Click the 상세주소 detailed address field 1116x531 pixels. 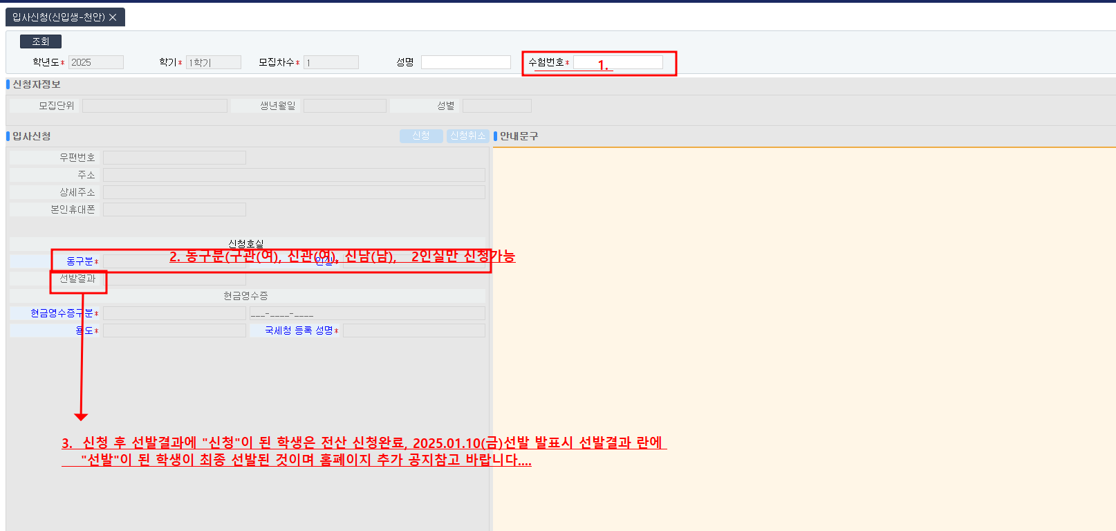coord(294,192)
